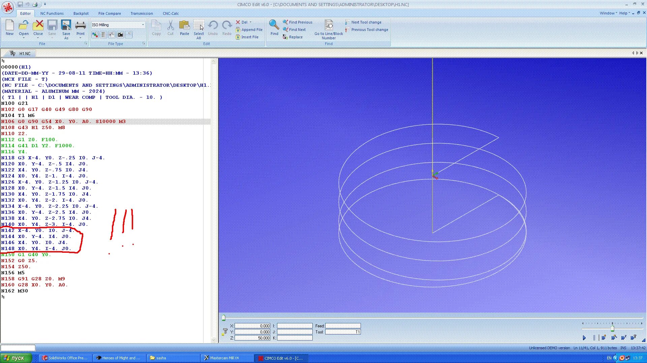Open the Transmission menu
The image size is (647, 363).
pyautogui.click(x=142, y=13)
